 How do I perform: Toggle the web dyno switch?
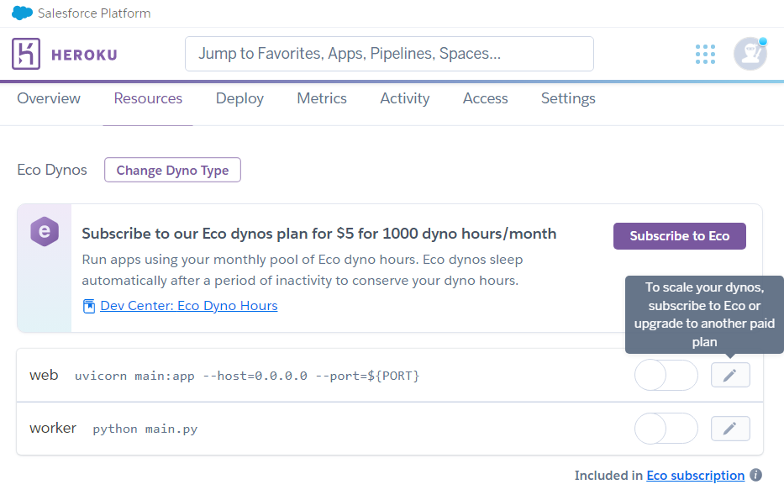point(666,375)
